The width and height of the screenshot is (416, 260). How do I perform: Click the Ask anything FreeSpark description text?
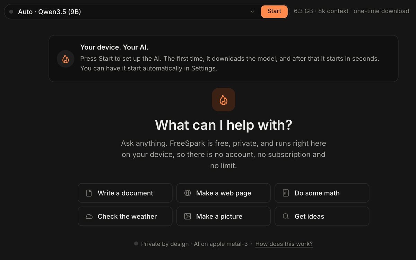pos(224,155)
